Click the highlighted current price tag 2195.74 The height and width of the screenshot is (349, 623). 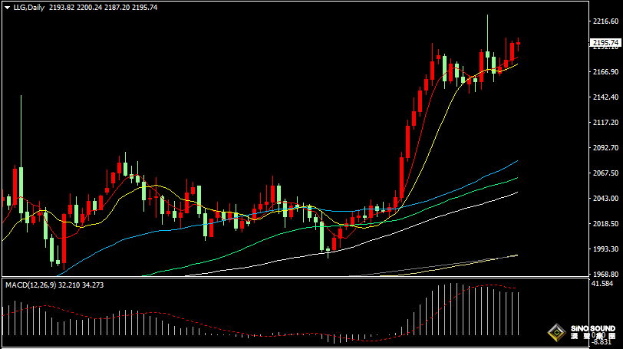tap(605, 43)
